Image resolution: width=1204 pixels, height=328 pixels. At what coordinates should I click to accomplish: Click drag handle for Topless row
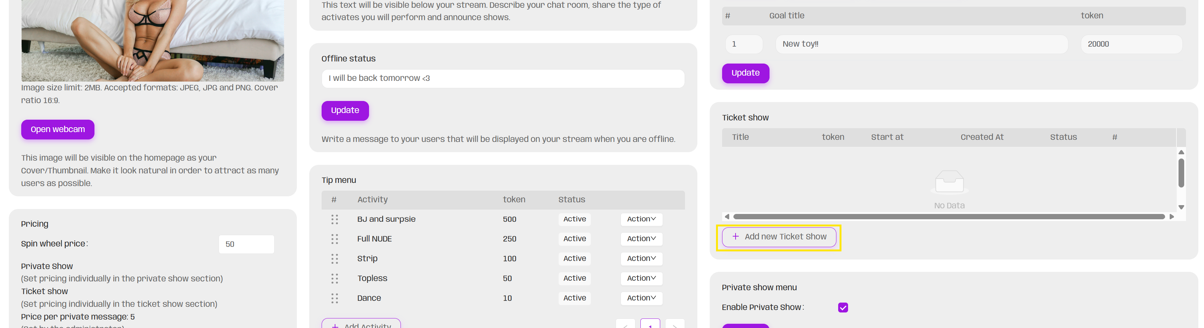coord(334,279)
